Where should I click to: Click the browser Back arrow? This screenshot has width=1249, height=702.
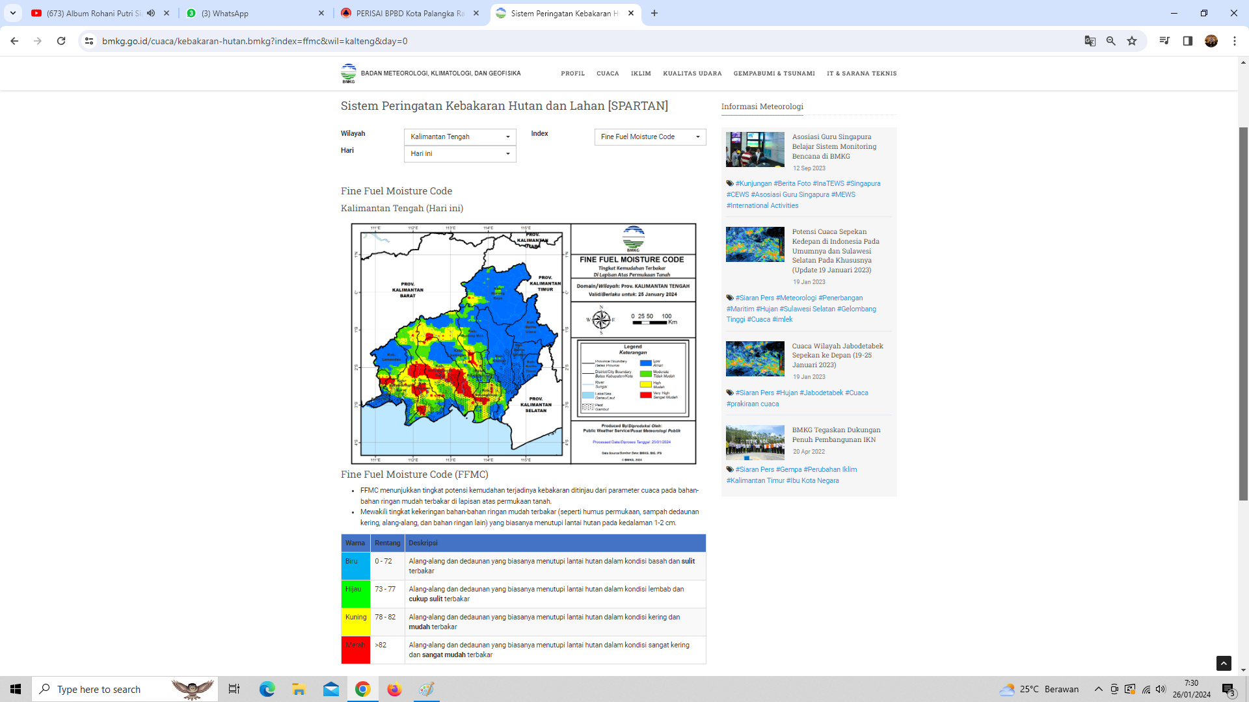(14, 41)
